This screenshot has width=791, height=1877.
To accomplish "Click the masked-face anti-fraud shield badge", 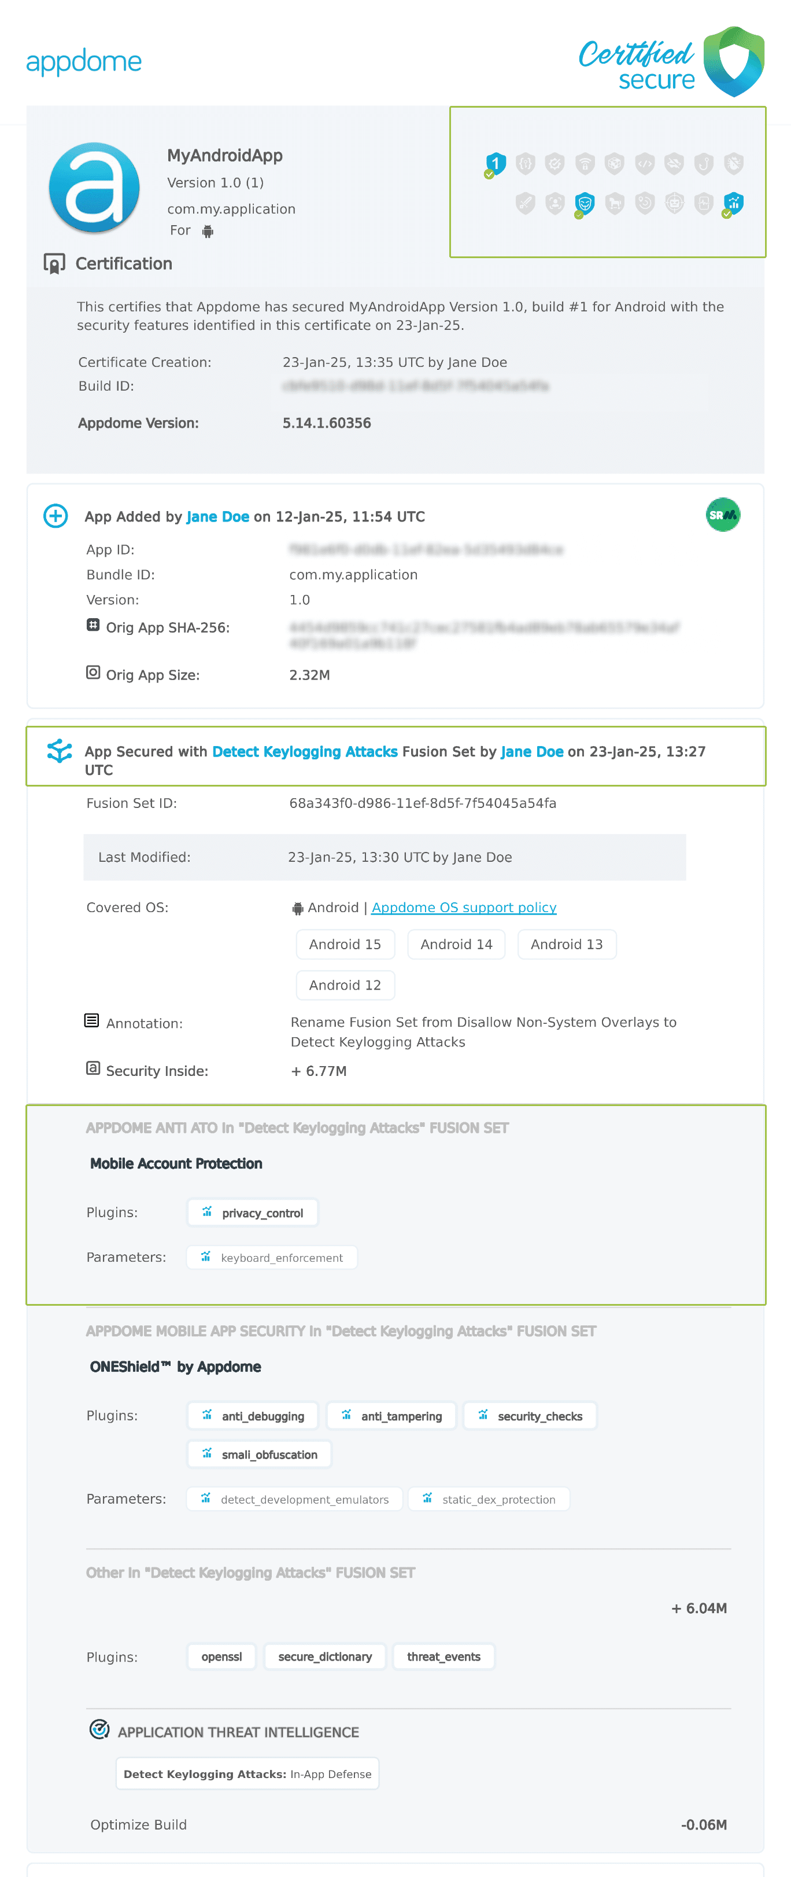I will [x=585, y=203].
